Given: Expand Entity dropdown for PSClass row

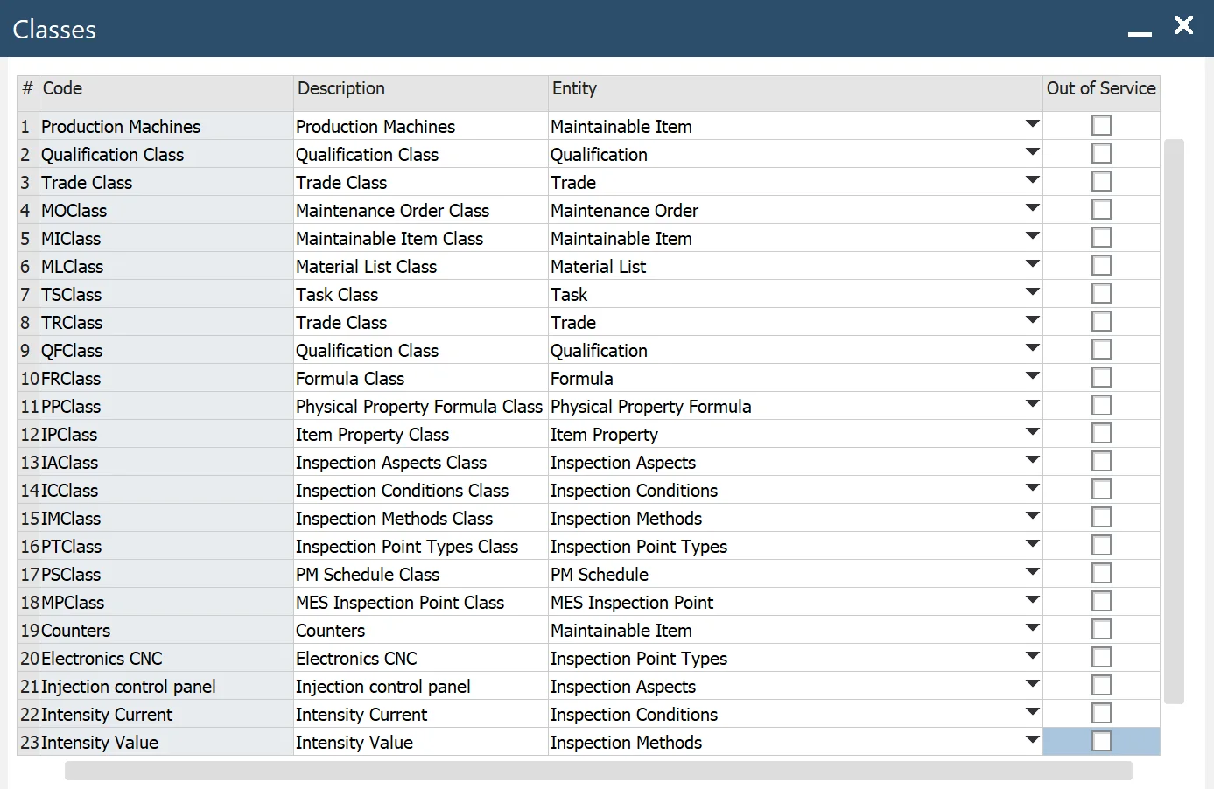Looking at the screenshot, I should [1032, 573].
